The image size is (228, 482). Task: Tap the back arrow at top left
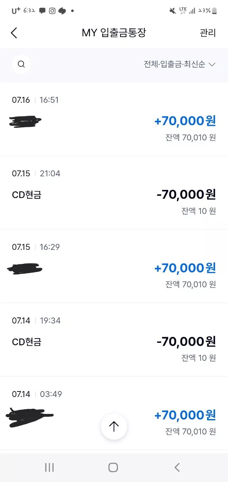[14, 33]
